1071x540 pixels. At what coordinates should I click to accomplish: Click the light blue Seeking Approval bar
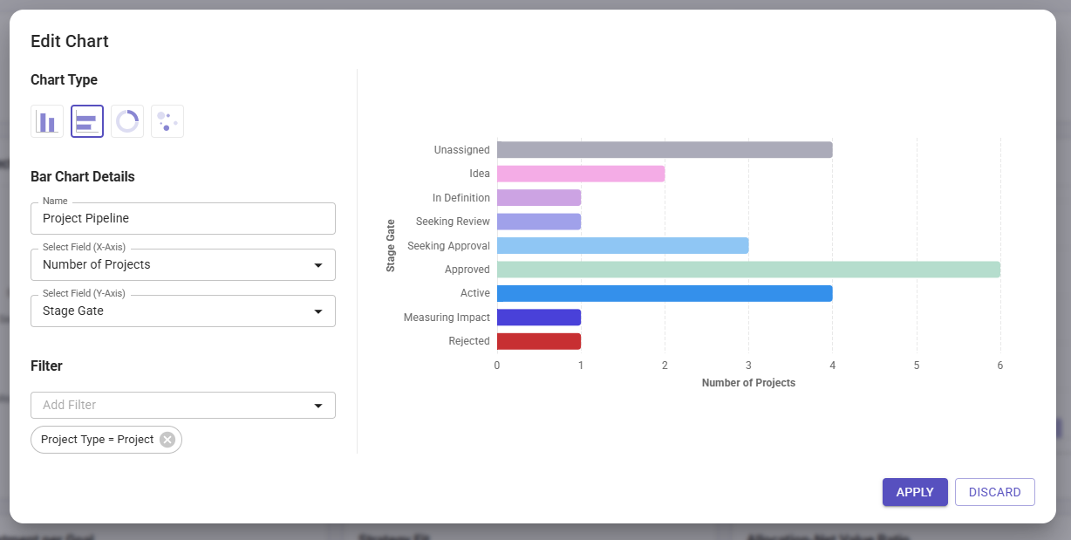623,246
